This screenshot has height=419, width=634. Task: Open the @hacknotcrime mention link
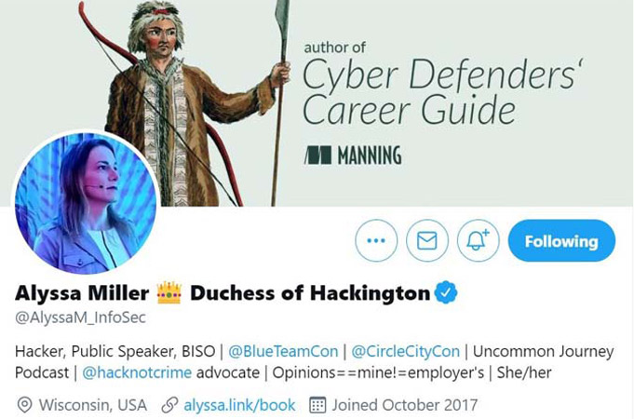pos(137,372)
